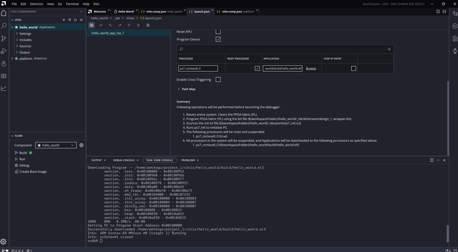Image resolution: width=458 pixels, height=252 pixels.
Task: Open the Registers view in the right sidebar
Action: tap(454, 26)
